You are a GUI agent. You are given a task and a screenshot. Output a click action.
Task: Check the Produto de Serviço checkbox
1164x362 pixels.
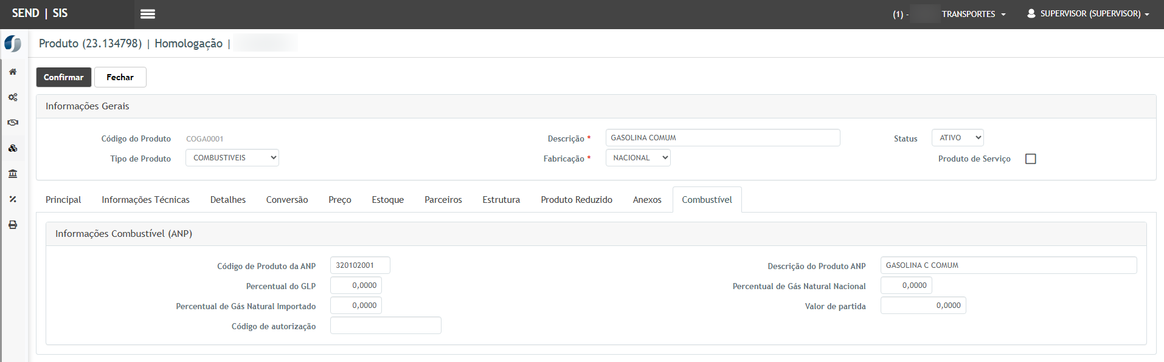(1030, 159)
